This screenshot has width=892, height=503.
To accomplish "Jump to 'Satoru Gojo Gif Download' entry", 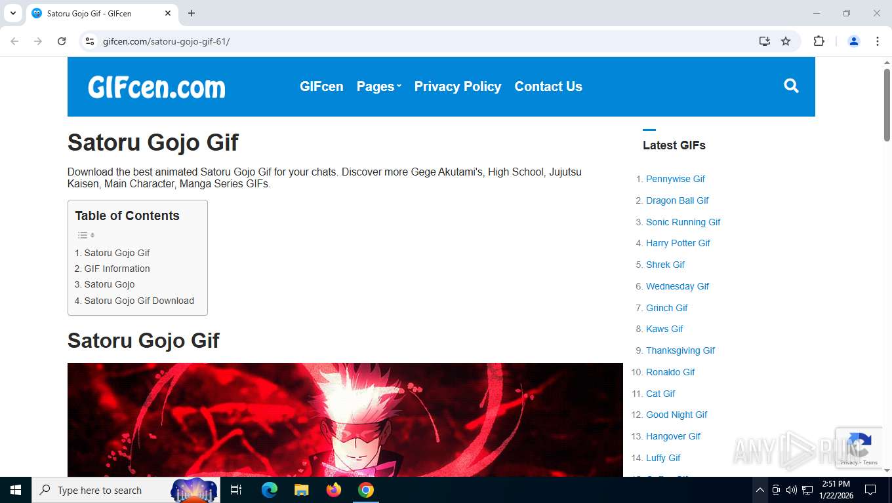I will click(139, 301).
